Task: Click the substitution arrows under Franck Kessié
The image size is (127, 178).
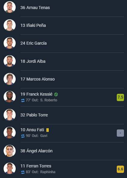Action: pyautogui.click(x=23, y=100)
